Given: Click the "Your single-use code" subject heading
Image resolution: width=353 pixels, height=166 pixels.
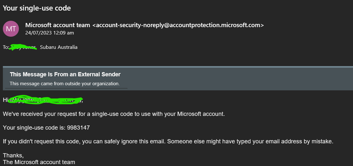Looking at the screenshot, I should (x=37, y=8).
